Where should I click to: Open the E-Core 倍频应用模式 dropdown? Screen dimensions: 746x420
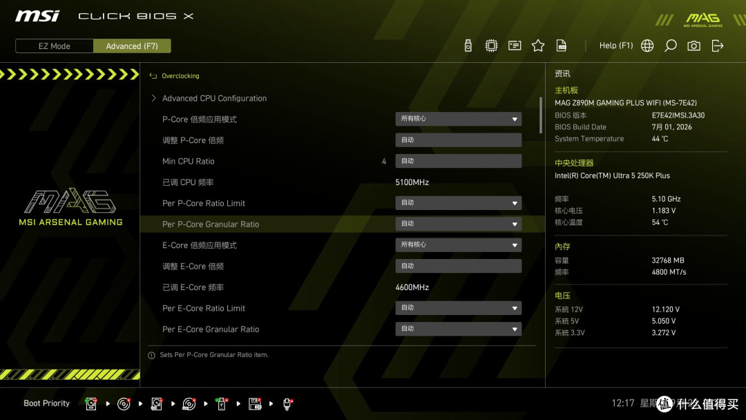pyautogui.click(x=458, y=245)
